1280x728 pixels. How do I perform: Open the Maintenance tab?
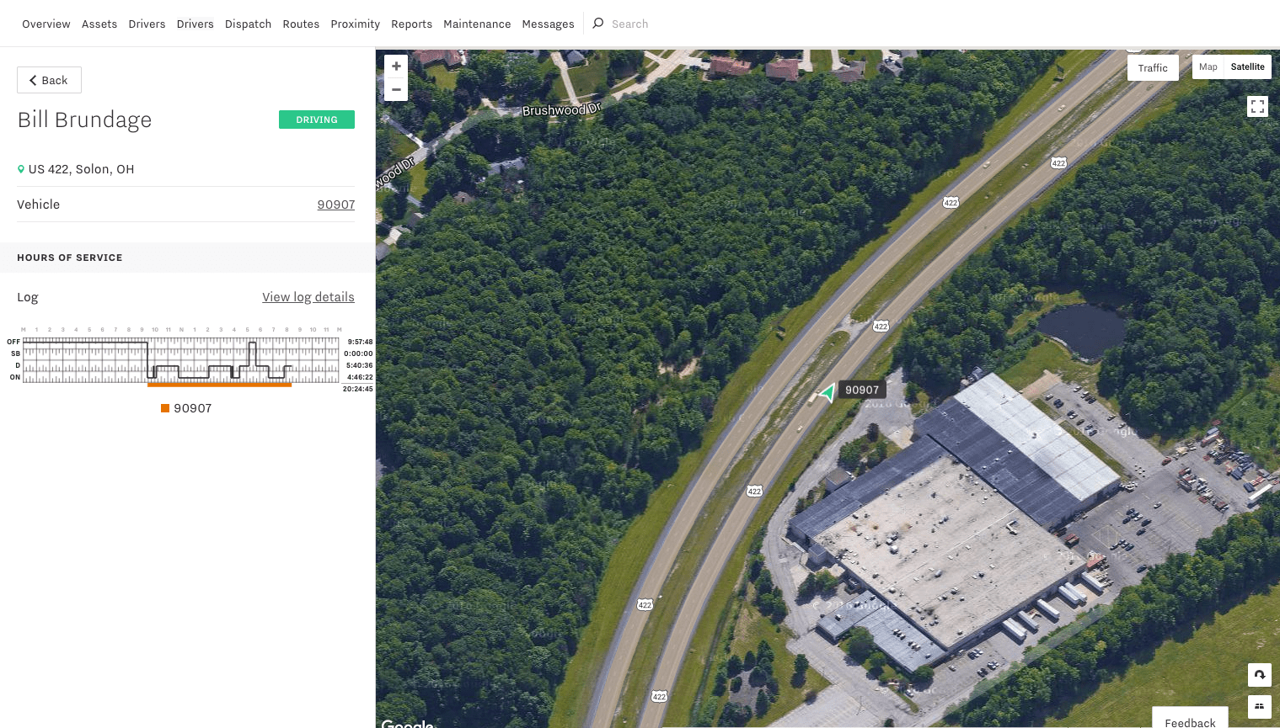pyautogui.click(x=477, y=24)
